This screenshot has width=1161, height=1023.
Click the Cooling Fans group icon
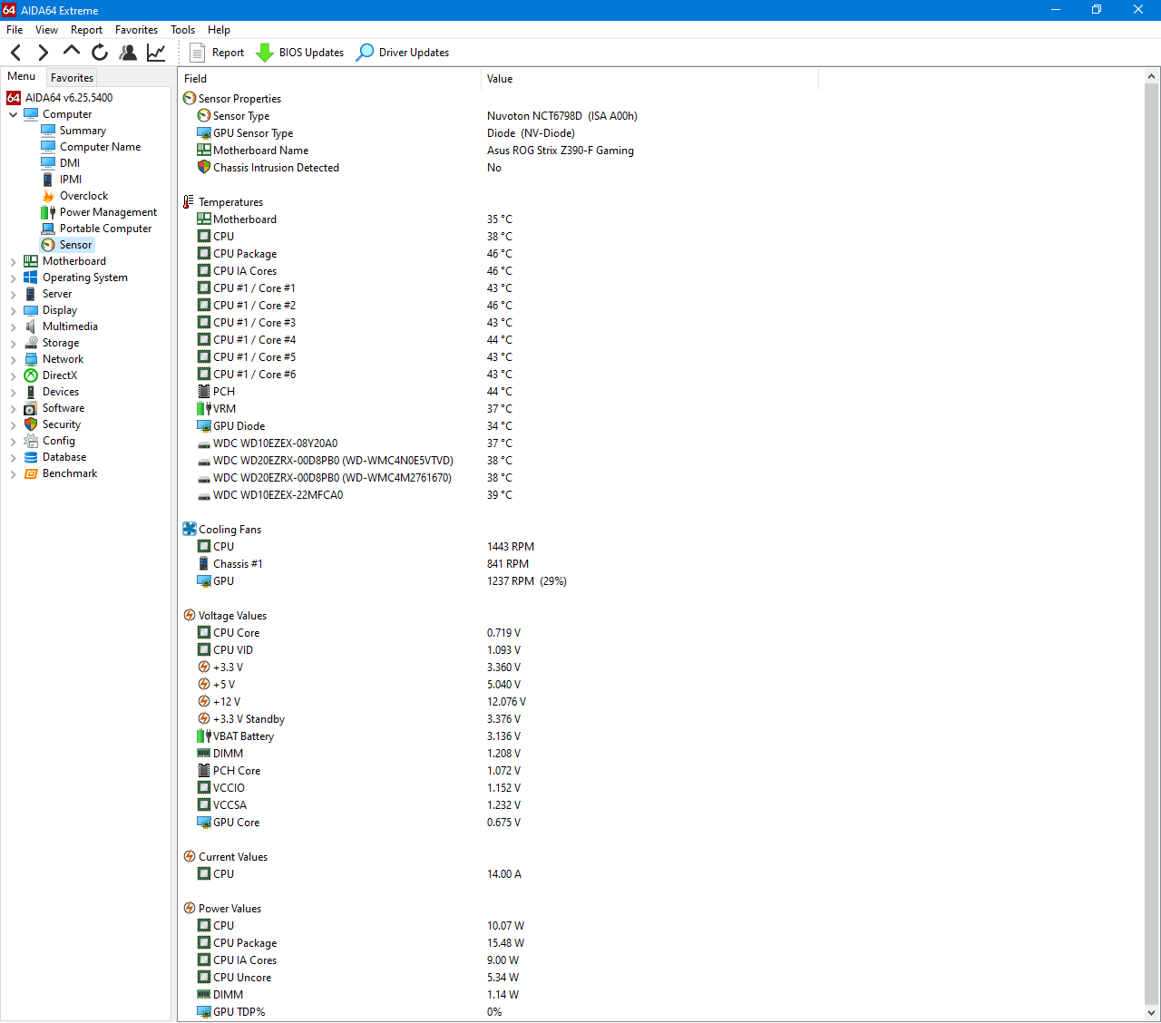point(190,529)
